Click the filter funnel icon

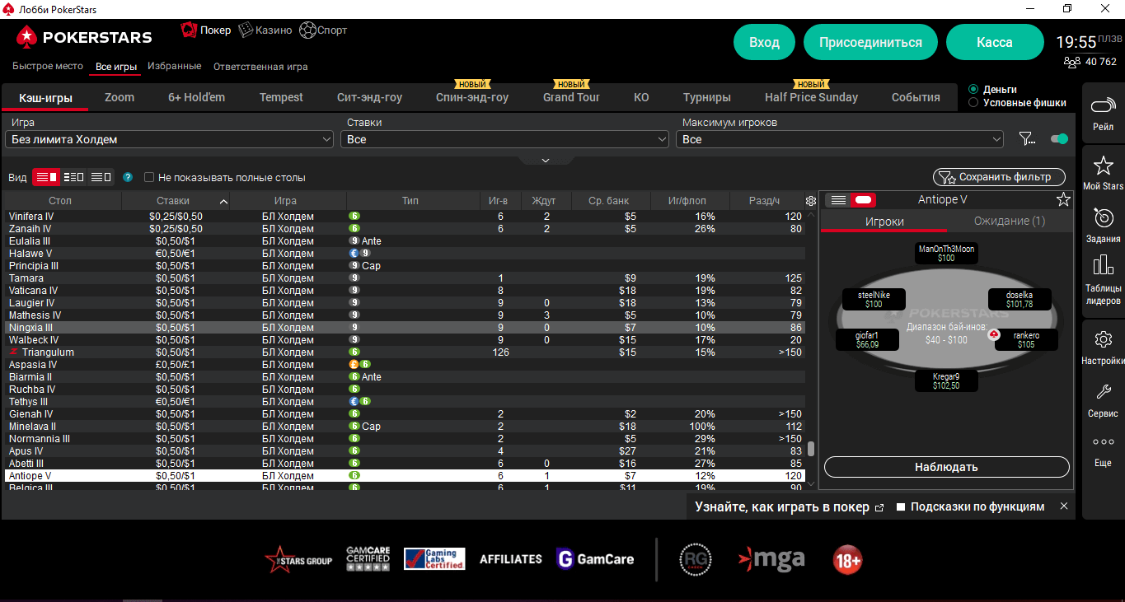[x=1027, y=139]
